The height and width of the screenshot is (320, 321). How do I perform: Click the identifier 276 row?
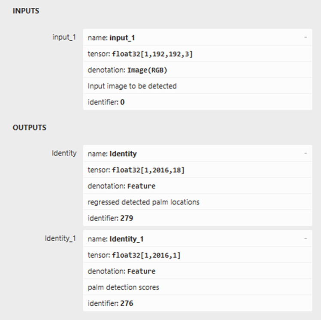click(197, 303)
